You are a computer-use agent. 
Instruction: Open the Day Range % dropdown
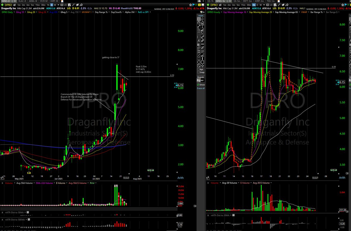pyautogui.click(x=109, y=12)
